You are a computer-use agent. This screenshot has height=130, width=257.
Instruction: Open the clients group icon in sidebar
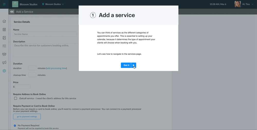[x=4, y=54]
